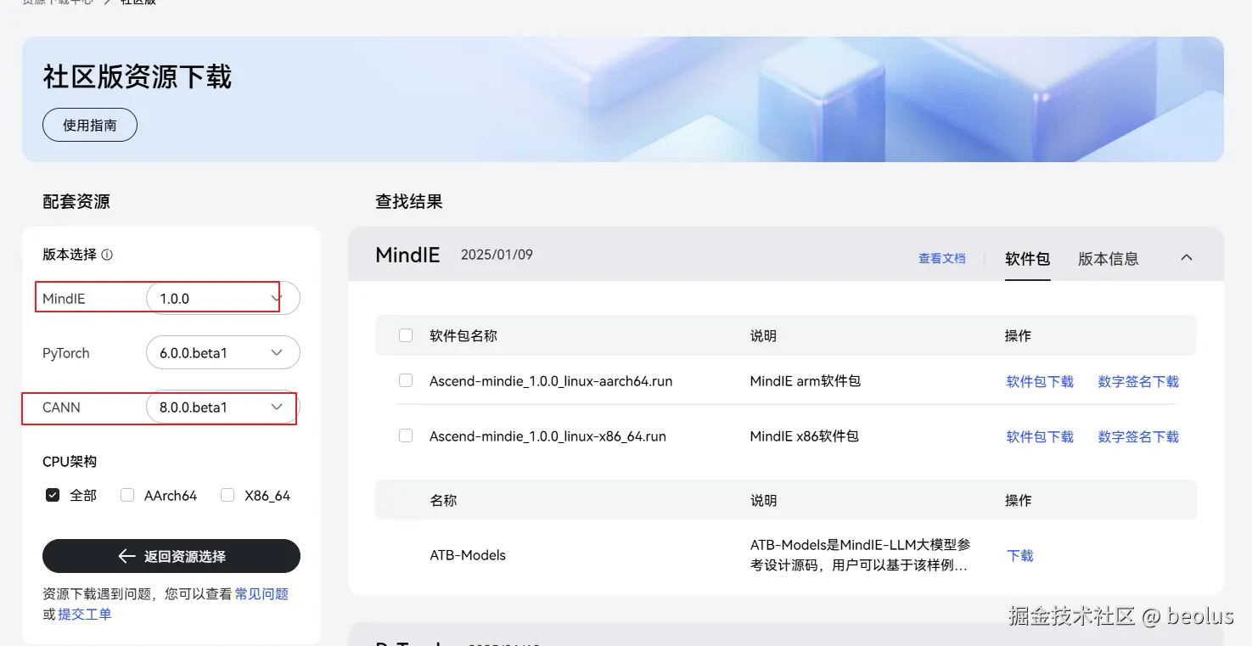
Task: Click the 查找结果 heading
Action: click(409, 202)
